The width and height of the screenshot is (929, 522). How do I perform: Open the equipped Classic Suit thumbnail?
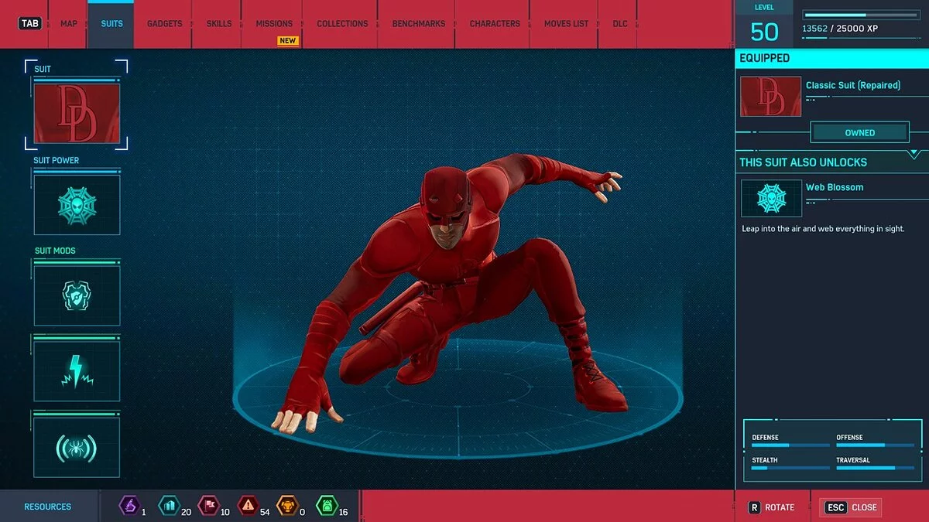coord(770,97)
